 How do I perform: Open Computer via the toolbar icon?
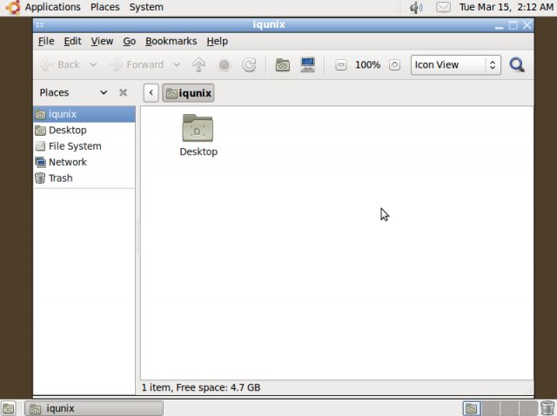click(307, 64)
